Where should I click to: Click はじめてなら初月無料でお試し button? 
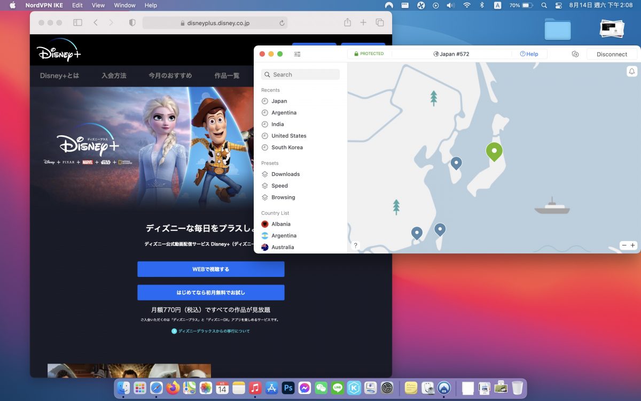pyautogui.click(x=211, y=292)
